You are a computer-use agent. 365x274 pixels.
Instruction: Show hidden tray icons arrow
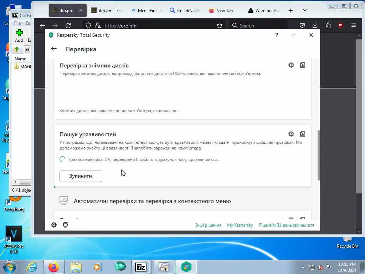(x=303, y=268)
